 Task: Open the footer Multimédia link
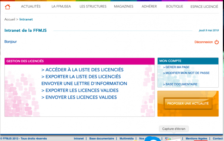click(127, 138)
